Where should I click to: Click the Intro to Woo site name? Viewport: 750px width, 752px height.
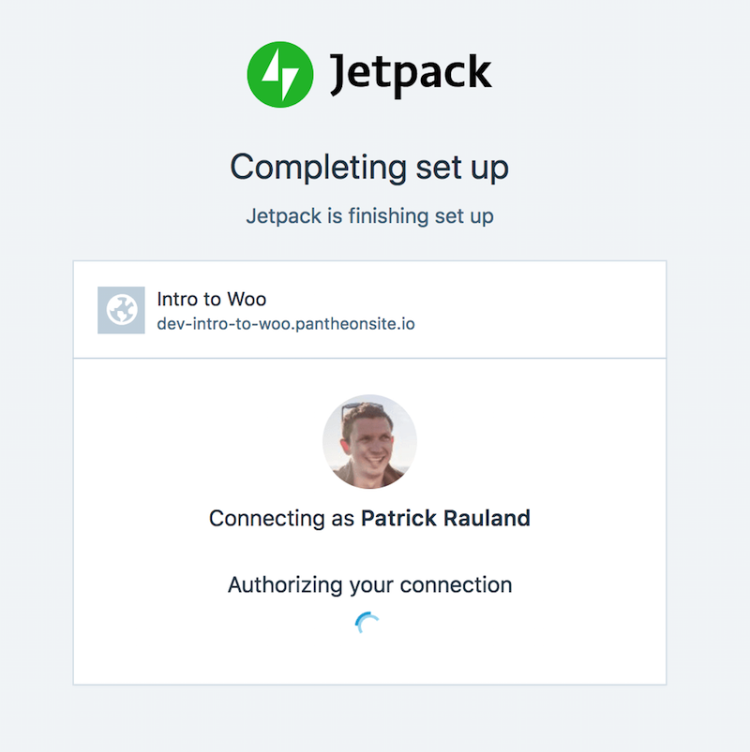[212, 299]
